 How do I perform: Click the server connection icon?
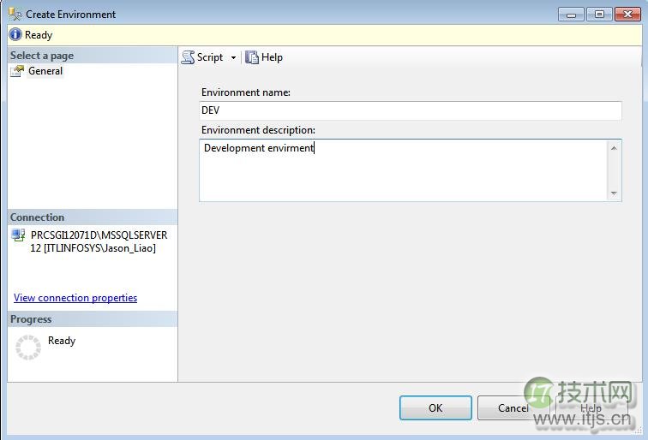coord(19,236)
